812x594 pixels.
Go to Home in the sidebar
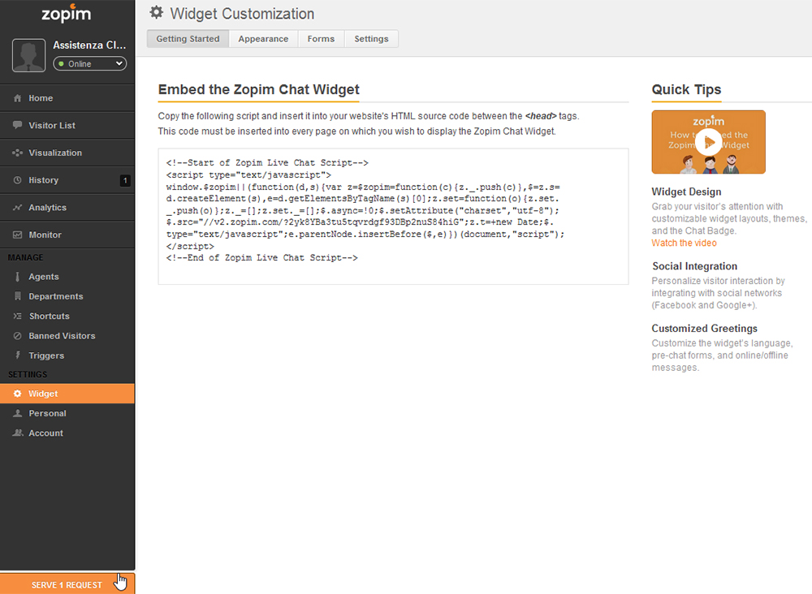(x=67, y=98)
